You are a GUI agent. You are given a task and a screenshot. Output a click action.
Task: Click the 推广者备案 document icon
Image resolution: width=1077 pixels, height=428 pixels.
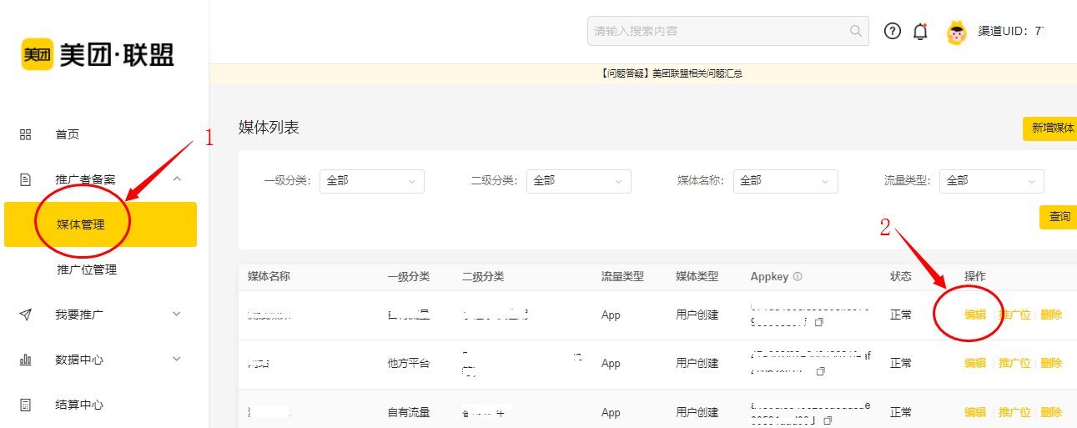[25, 179]
